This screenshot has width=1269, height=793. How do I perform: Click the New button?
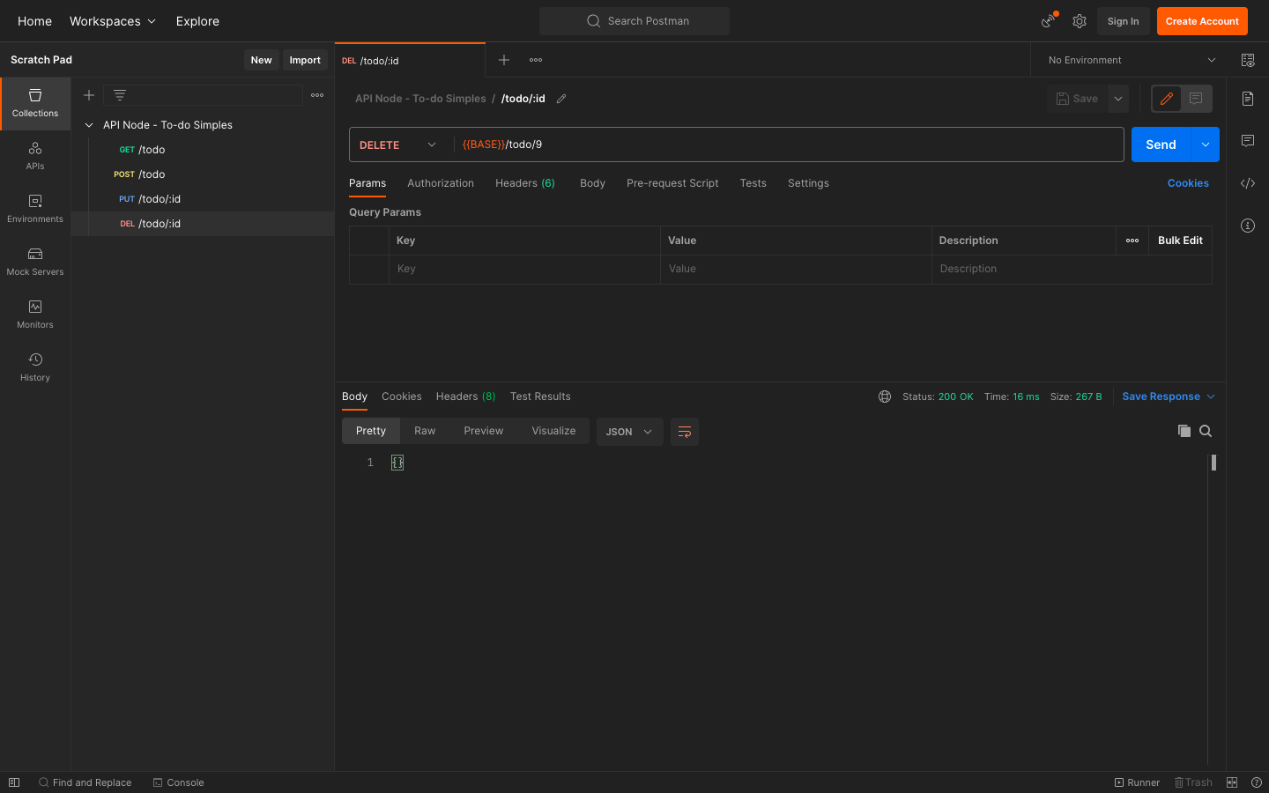261,60
